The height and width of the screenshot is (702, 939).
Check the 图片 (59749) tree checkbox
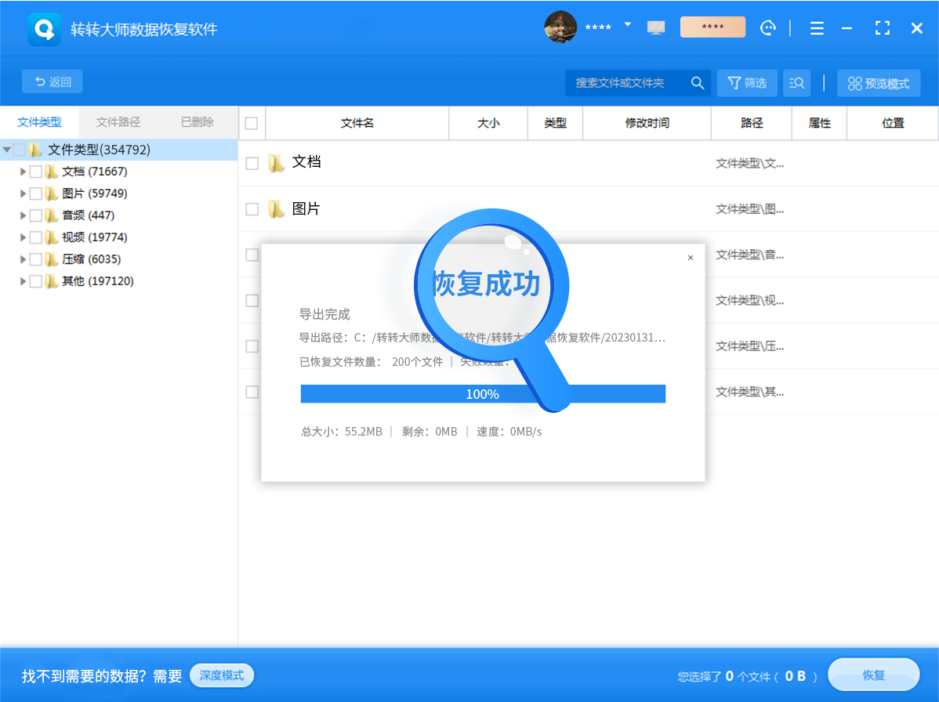click(35, 194)
